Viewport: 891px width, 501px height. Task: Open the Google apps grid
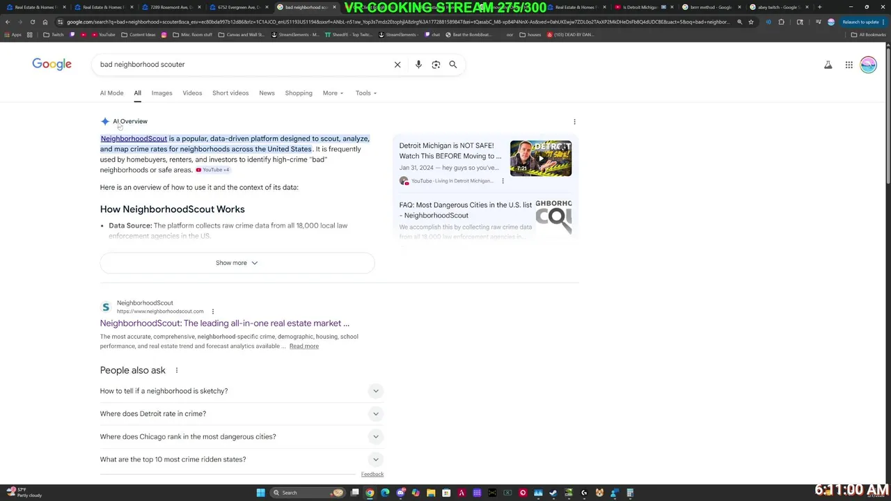click(849, 65)
